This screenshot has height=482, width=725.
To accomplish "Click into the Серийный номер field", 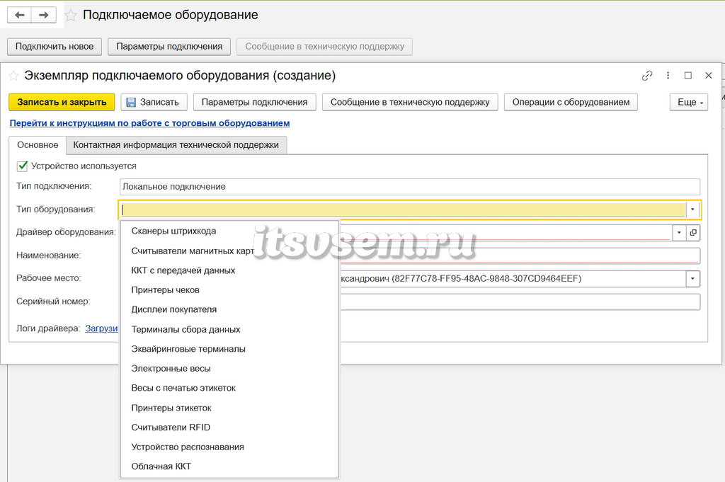I will click(x=520, y=302).
